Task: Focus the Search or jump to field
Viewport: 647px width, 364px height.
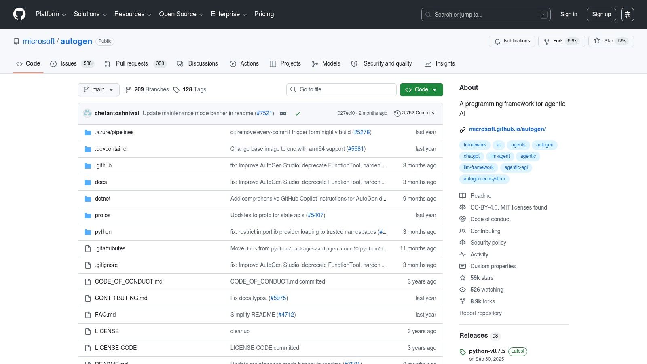Action: 486,15
